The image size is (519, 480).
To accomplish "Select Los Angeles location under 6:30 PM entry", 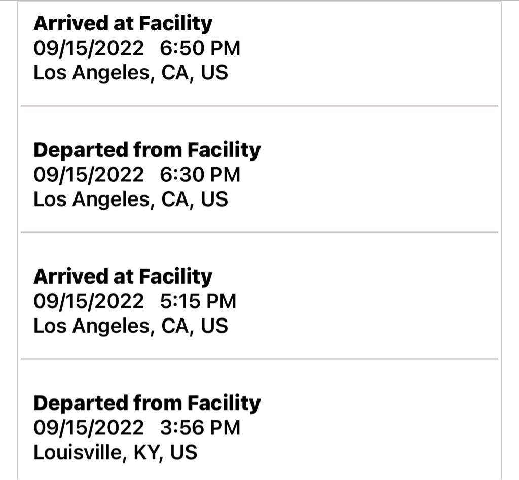I will click(130, 199).
